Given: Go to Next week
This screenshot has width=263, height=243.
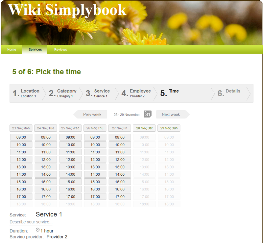Looking at the screenshot, I should (x=171, y=114).
